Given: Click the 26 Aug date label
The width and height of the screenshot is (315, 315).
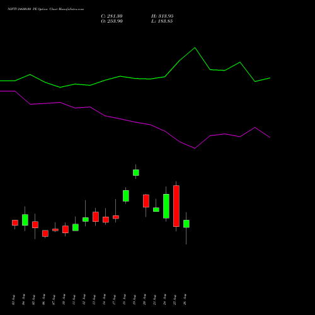Looking at the screenshot, I should point(185,299).
